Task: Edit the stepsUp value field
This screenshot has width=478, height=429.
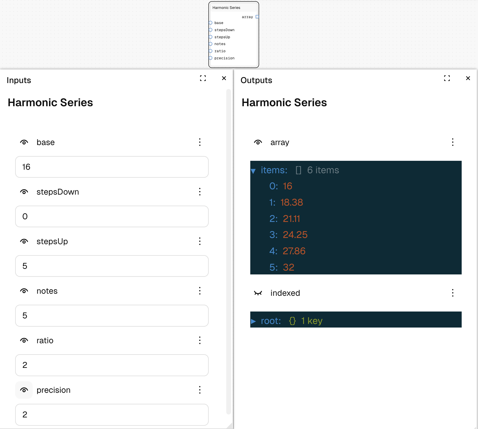Action: point(112,266)
